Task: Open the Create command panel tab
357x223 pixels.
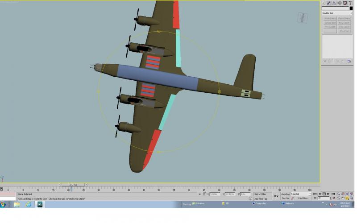Action: [x=323, y=3]
